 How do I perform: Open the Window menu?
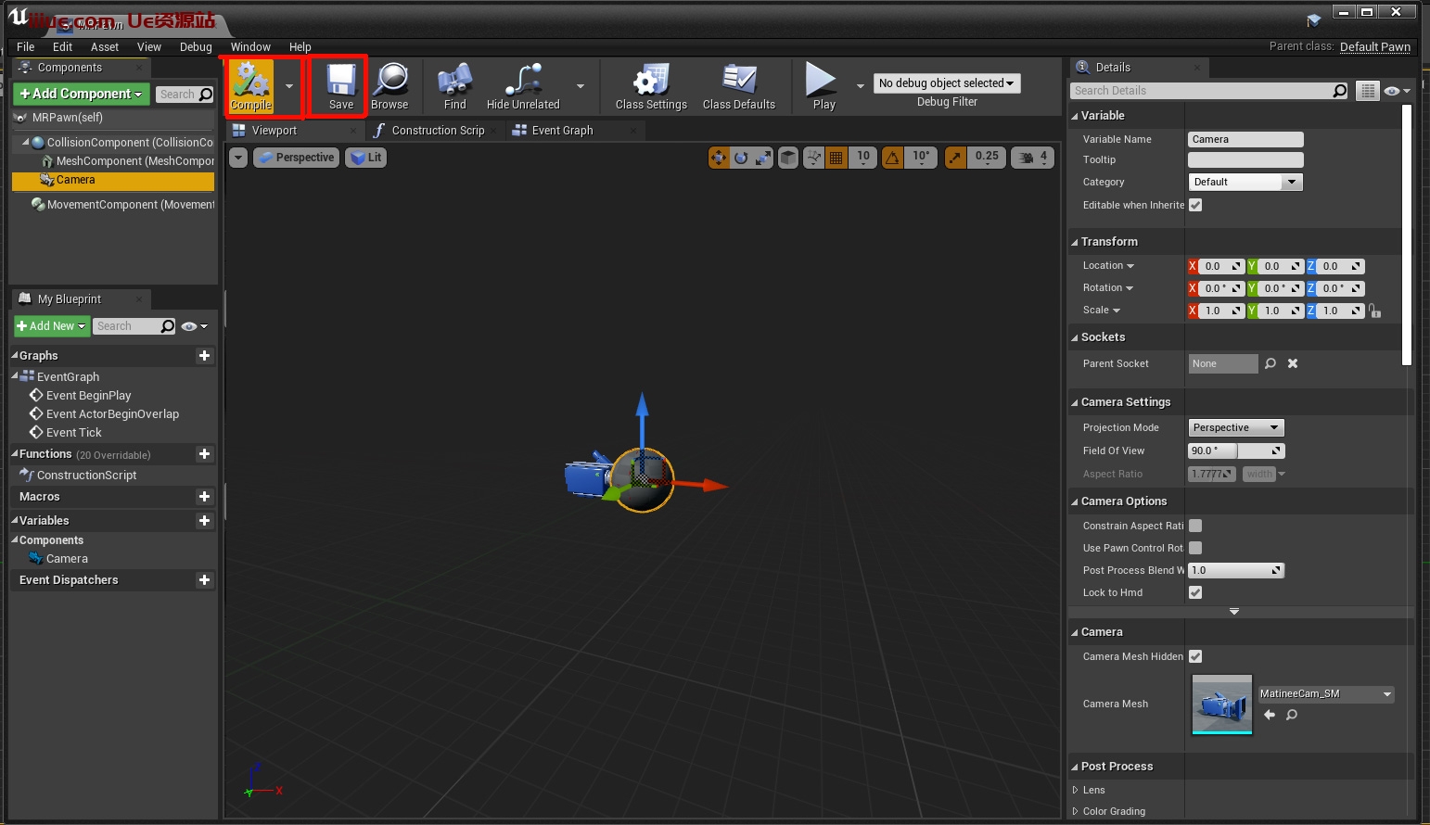(250, 47)
